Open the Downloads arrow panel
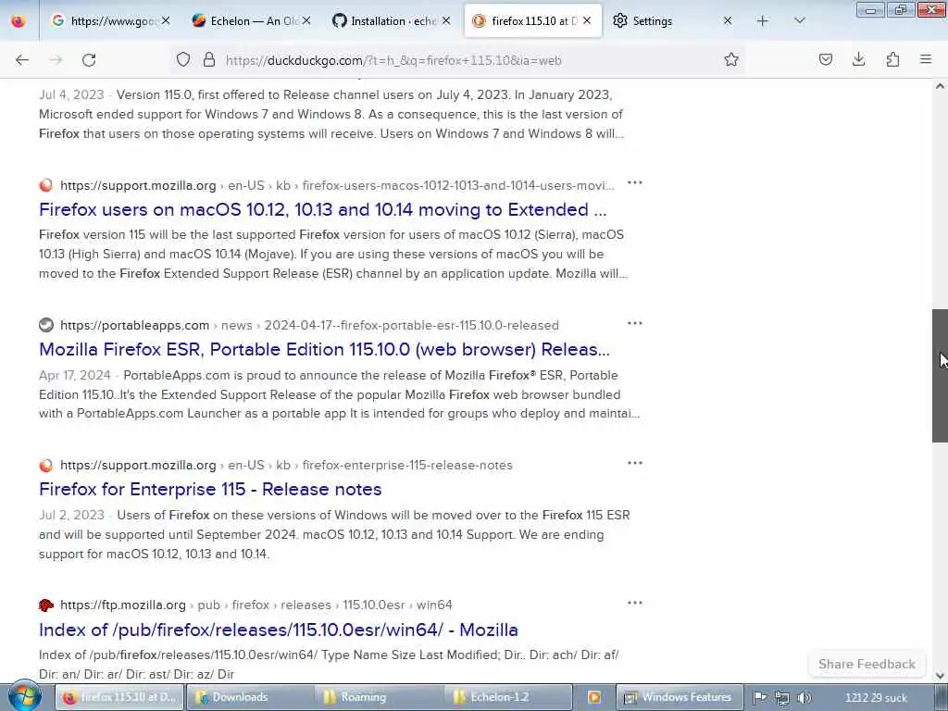 [858, 59]
